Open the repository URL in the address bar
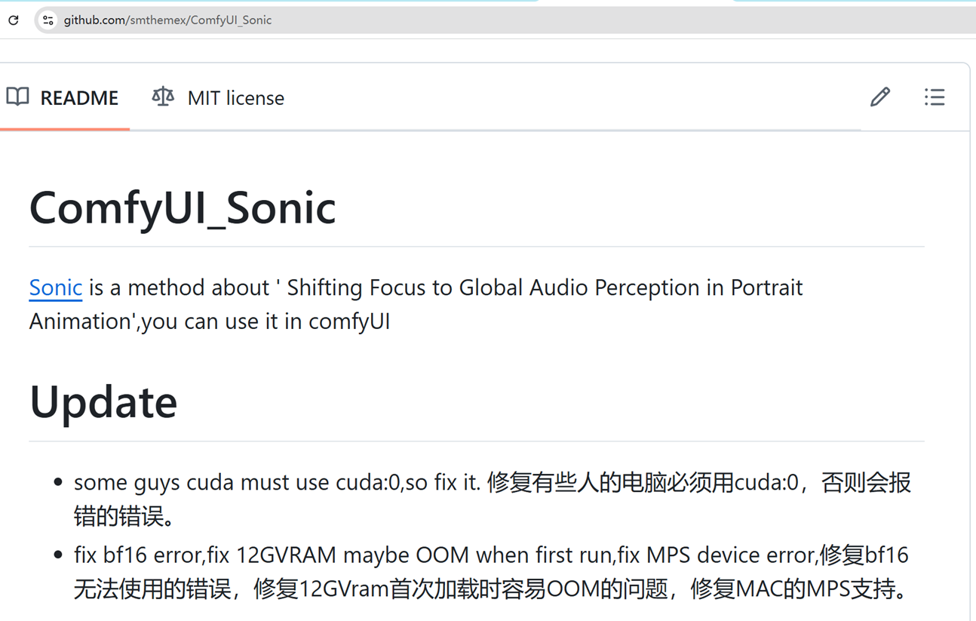This screenshot has height=621, width=976. [x=171, y=20]
